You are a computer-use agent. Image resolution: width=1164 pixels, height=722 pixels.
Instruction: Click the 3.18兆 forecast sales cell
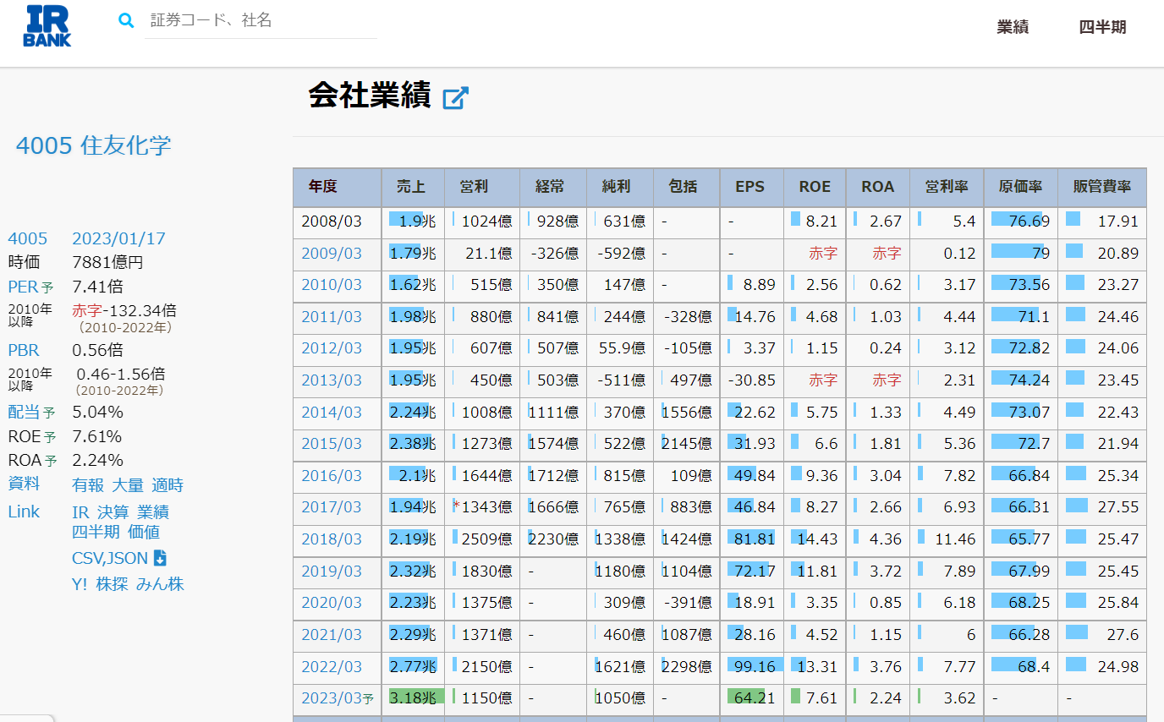[x=413, y=698]
